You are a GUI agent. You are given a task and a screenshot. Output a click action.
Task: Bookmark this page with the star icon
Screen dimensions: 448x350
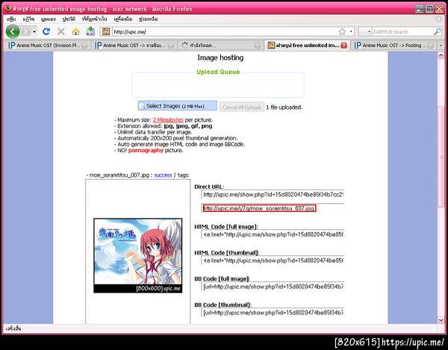(x=342, y=31)
